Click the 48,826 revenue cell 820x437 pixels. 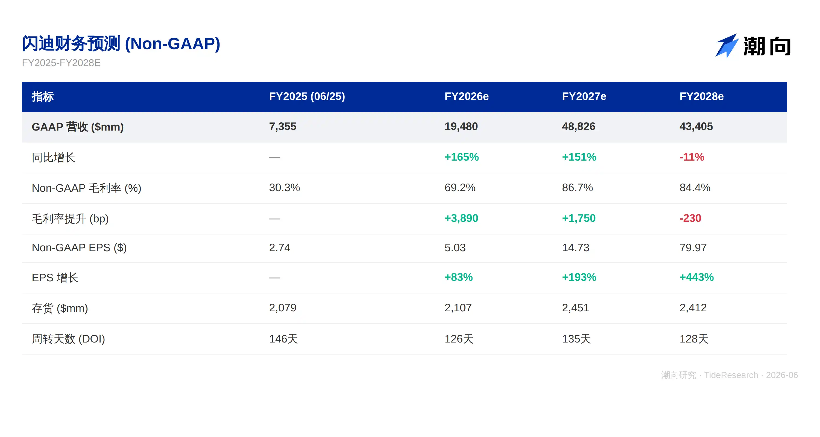pos(578,126)
